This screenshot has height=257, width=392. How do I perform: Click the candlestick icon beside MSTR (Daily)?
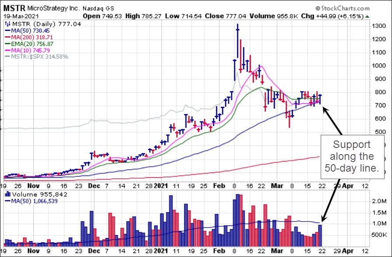8,24
